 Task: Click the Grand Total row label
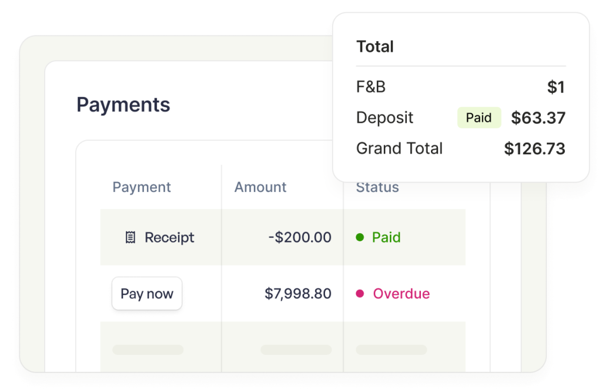(x=399, y=148)
